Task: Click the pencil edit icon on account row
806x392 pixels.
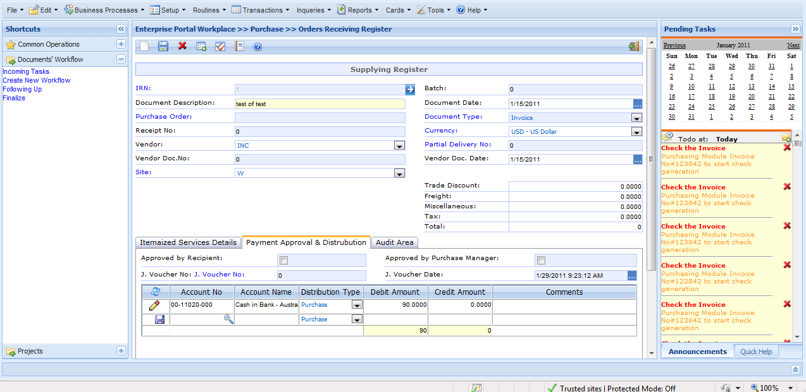Action: [154, 306]
